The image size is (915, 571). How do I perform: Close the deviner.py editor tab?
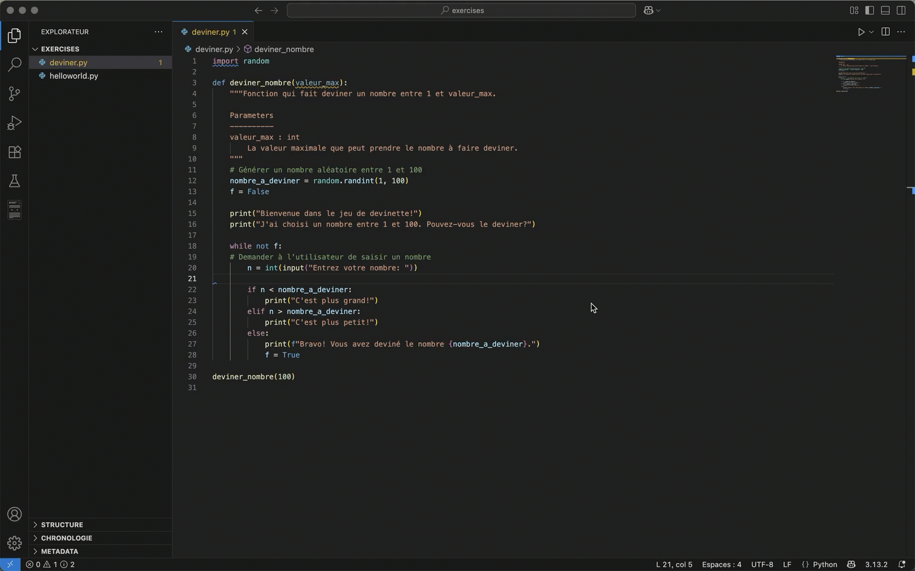point(244,32)
